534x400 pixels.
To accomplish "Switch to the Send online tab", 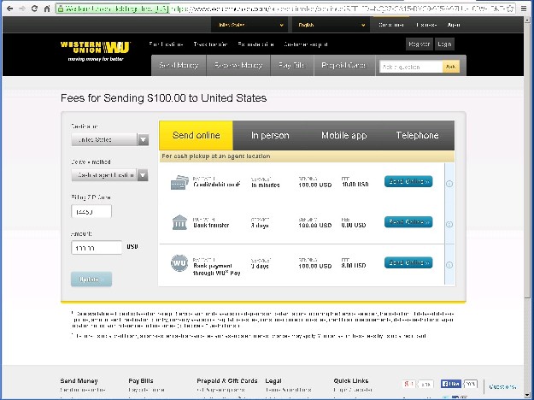I will pyautogui.click(x=196, y=135).
